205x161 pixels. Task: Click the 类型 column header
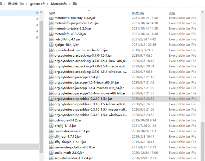tap(172, 13)
